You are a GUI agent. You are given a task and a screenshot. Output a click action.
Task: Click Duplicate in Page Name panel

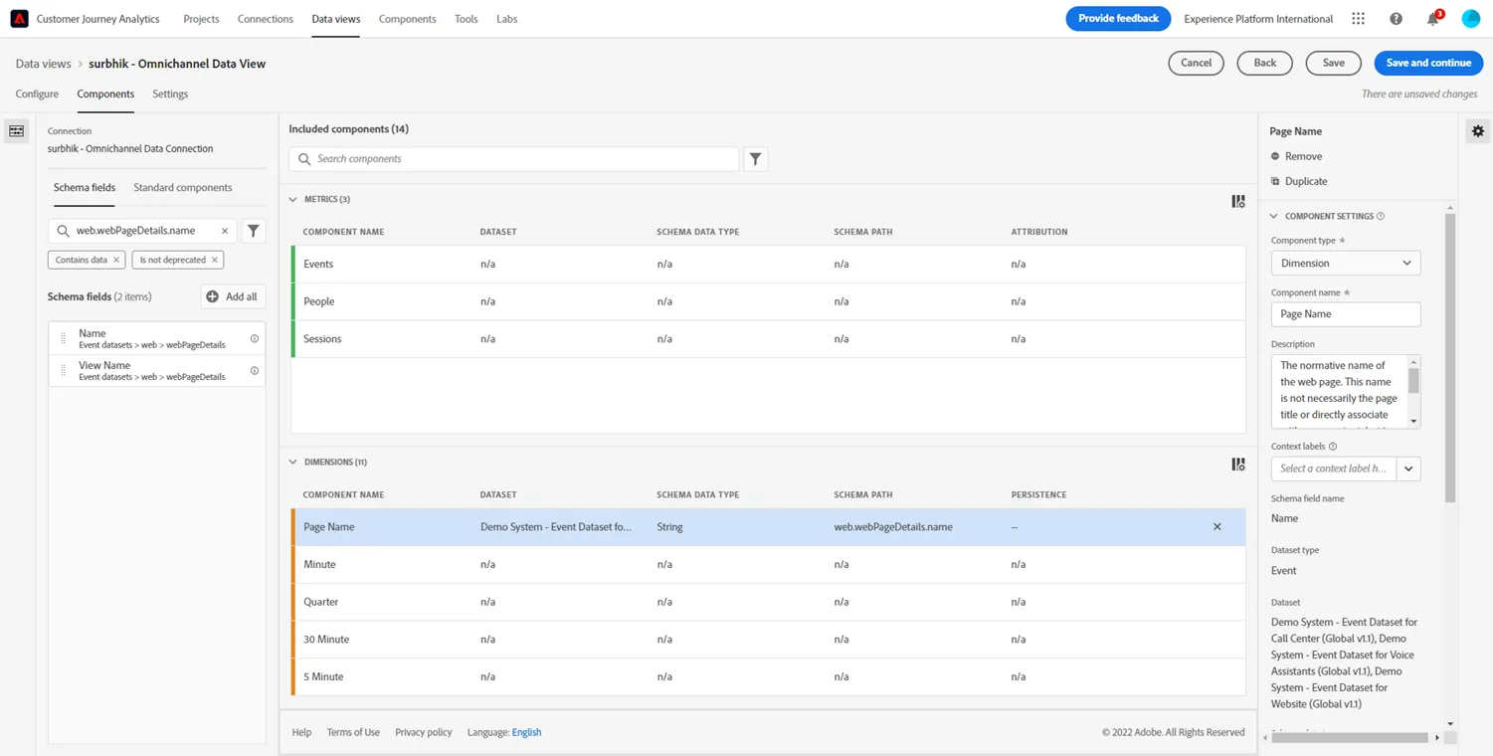click(1299, 181)
